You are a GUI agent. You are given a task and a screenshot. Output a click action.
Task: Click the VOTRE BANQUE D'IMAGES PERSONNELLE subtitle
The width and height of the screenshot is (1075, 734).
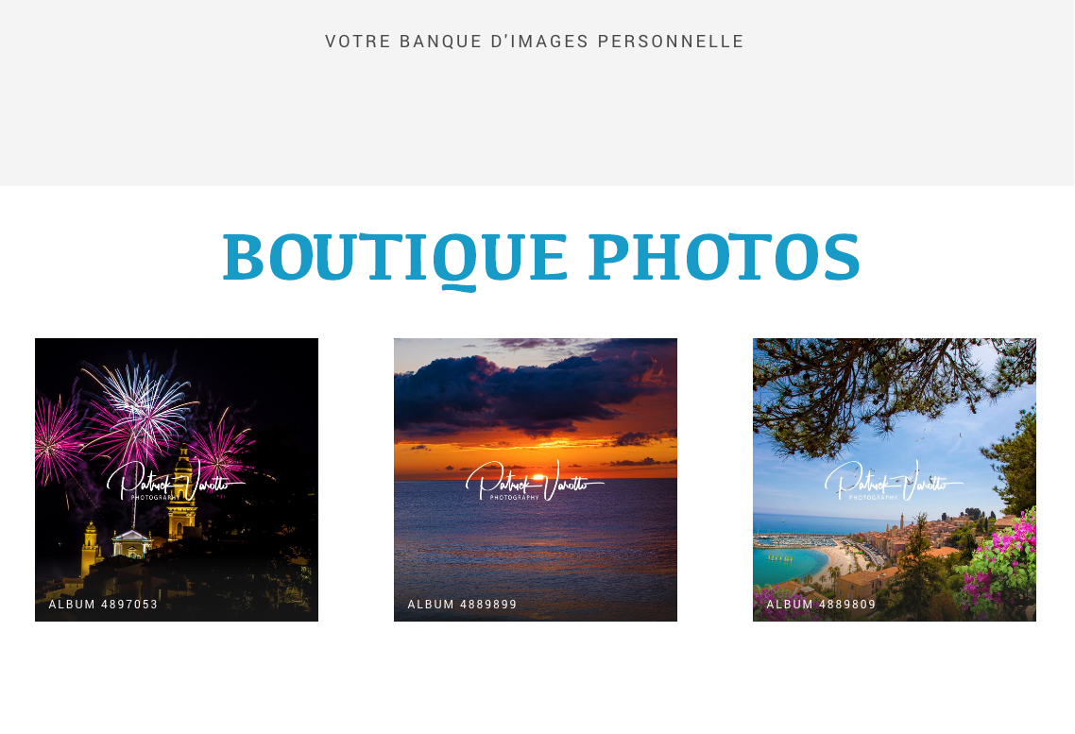pyautogui.click(x=535, y=42)
